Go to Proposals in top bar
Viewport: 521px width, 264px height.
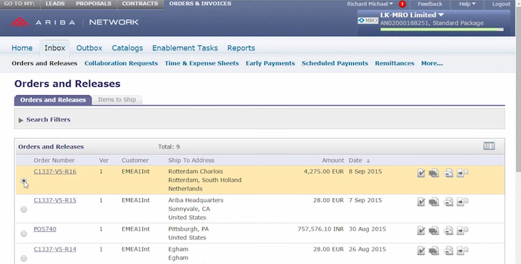pyautogui.click(x=93, y=4)
